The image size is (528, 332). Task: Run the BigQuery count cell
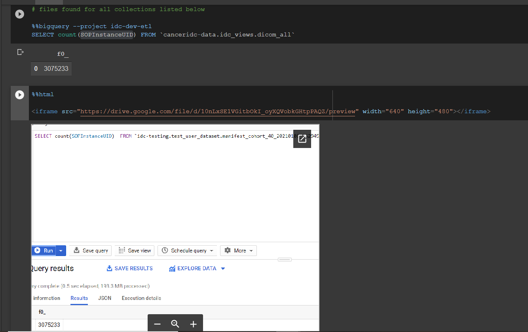[19, 14]
